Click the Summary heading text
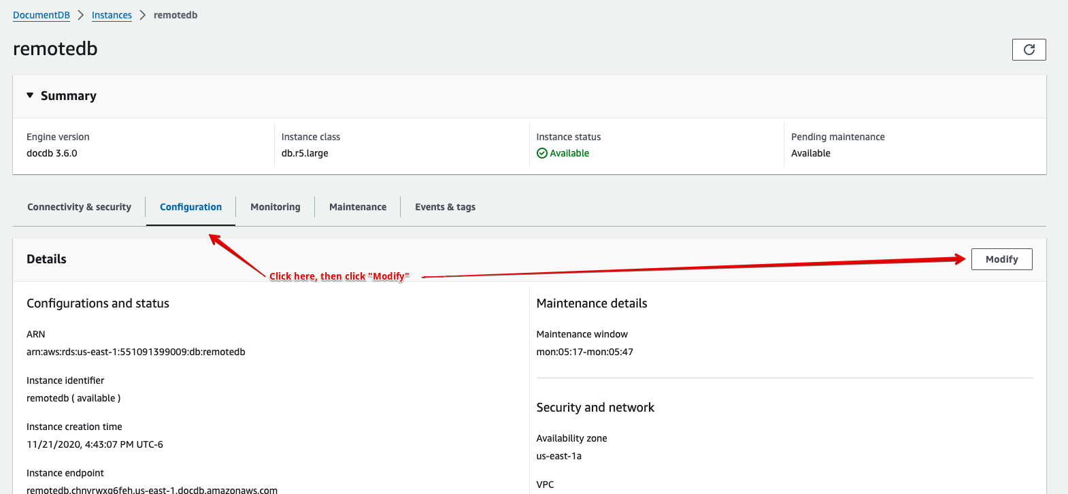1068x494 pixels. (x=69, y=96)
